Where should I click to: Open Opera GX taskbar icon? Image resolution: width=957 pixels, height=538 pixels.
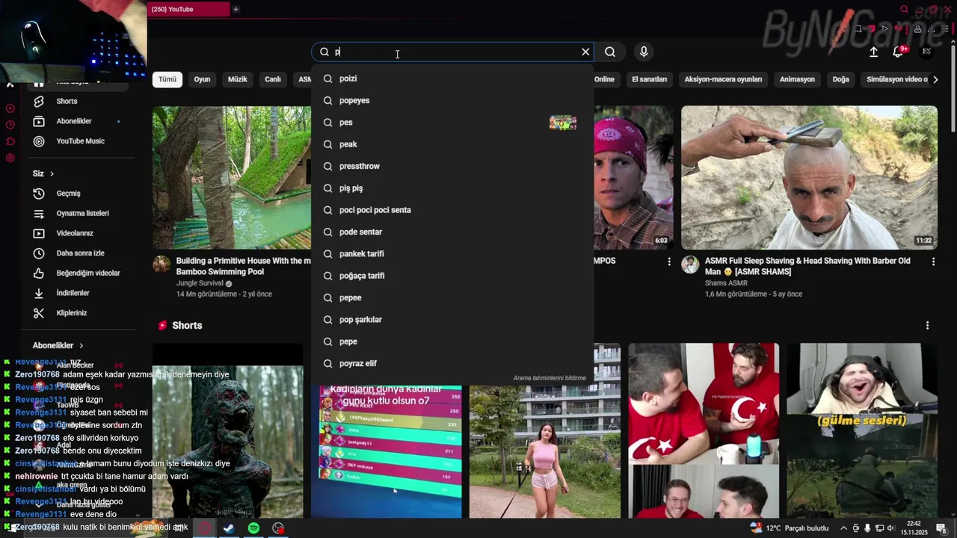tap(204, 528)
